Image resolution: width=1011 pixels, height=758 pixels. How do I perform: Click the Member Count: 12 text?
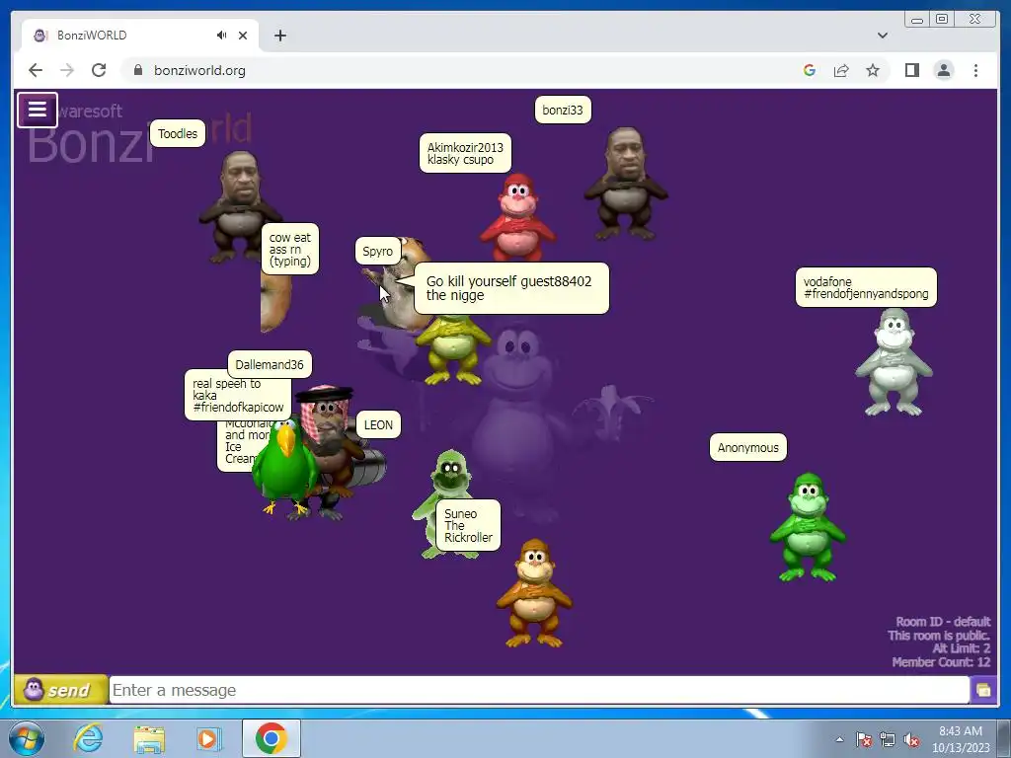pos(941,662)
